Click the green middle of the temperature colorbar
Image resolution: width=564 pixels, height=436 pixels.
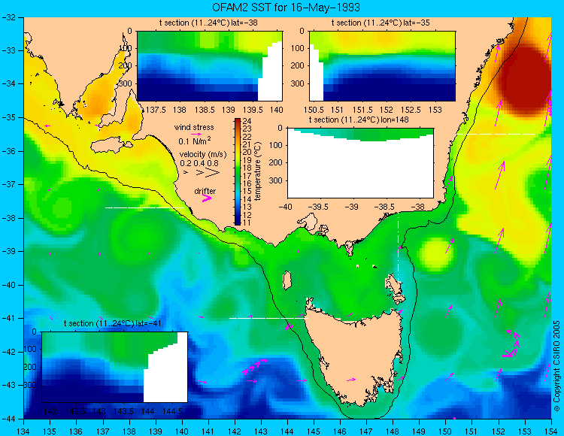coord(238,172)
